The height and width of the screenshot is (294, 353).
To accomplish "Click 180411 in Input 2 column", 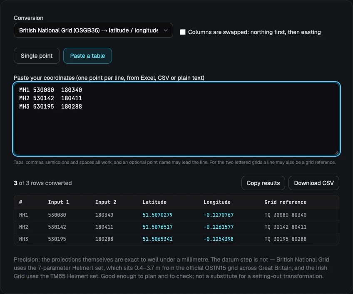I will coord(104,227).
